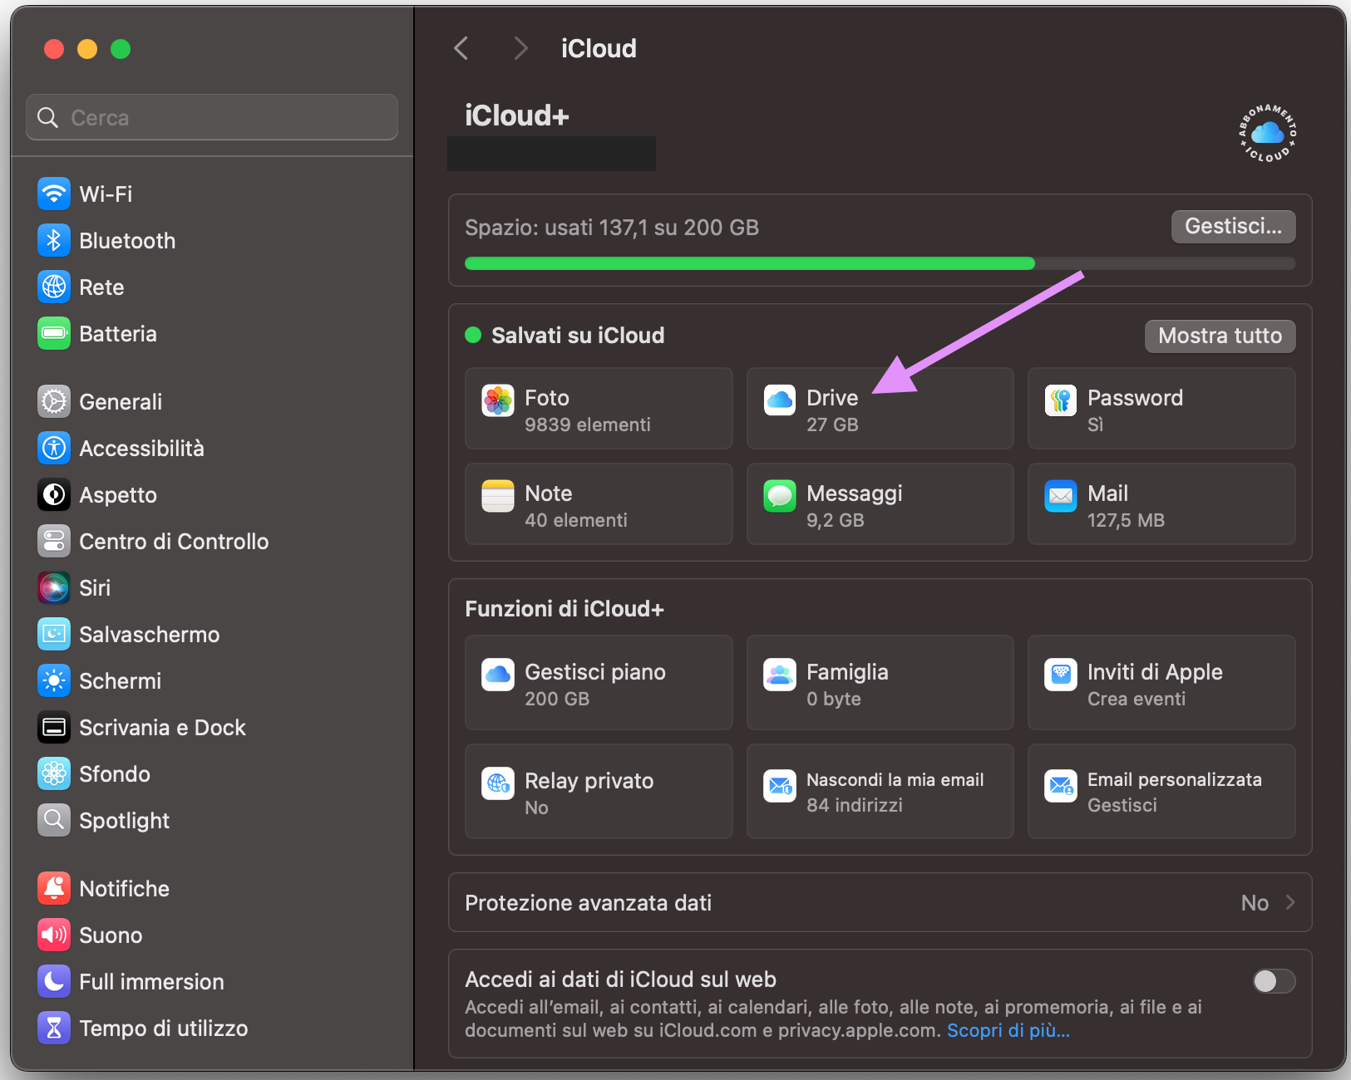Open Batteria settings from the sidebar
Viewport: 1351px width, 1080px height.
pos(53,333)
